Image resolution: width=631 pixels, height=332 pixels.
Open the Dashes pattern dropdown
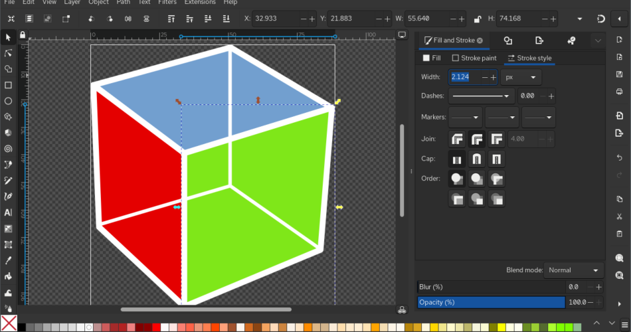point(482,96)
